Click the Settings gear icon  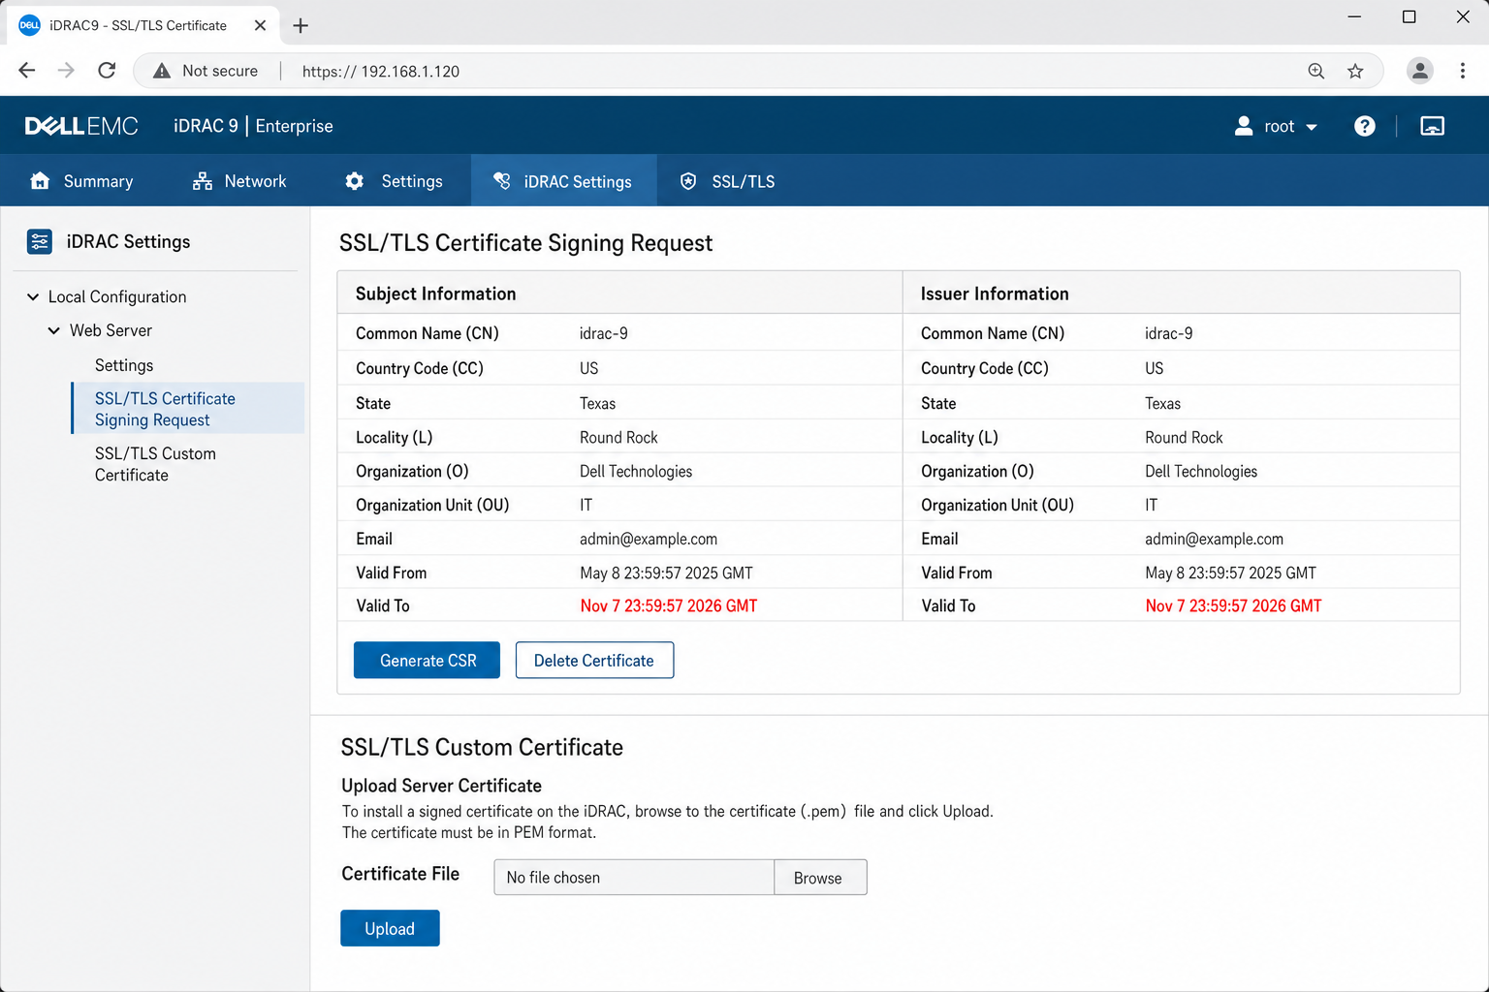coord(355,181)
